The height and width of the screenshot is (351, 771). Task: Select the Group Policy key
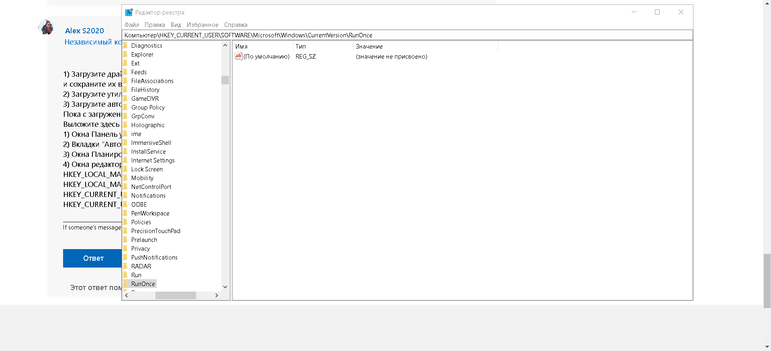tap(148, 108)
